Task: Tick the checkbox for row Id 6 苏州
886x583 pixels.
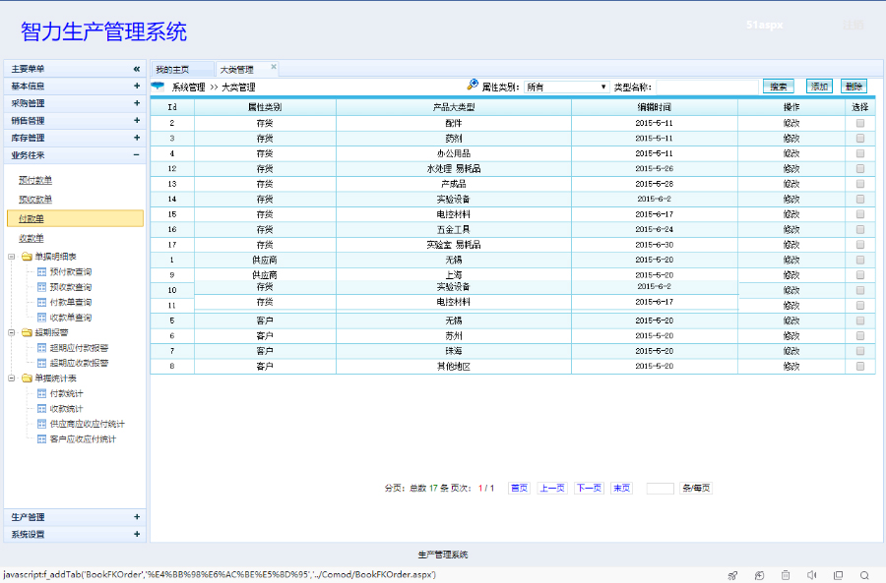Action: click(860, 336)
